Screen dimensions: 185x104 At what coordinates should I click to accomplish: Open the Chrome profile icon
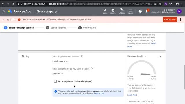177,4
